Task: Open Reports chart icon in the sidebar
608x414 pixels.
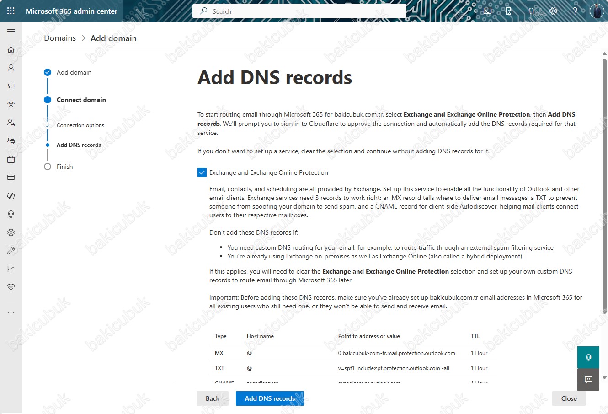Action: 11,269
